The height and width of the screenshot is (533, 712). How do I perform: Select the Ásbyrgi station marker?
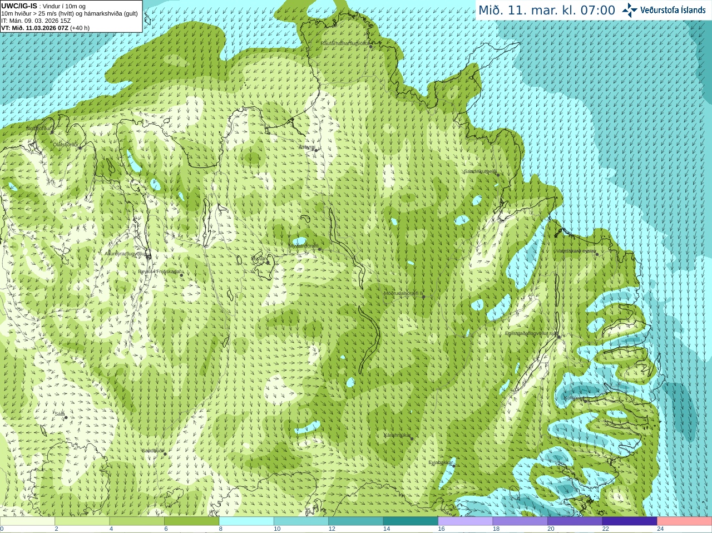(x=316, y=150)
